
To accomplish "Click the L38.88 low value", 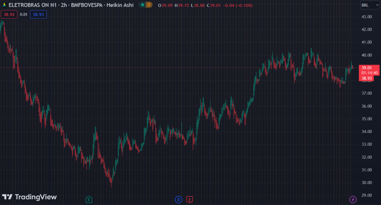I will [198, 5].
